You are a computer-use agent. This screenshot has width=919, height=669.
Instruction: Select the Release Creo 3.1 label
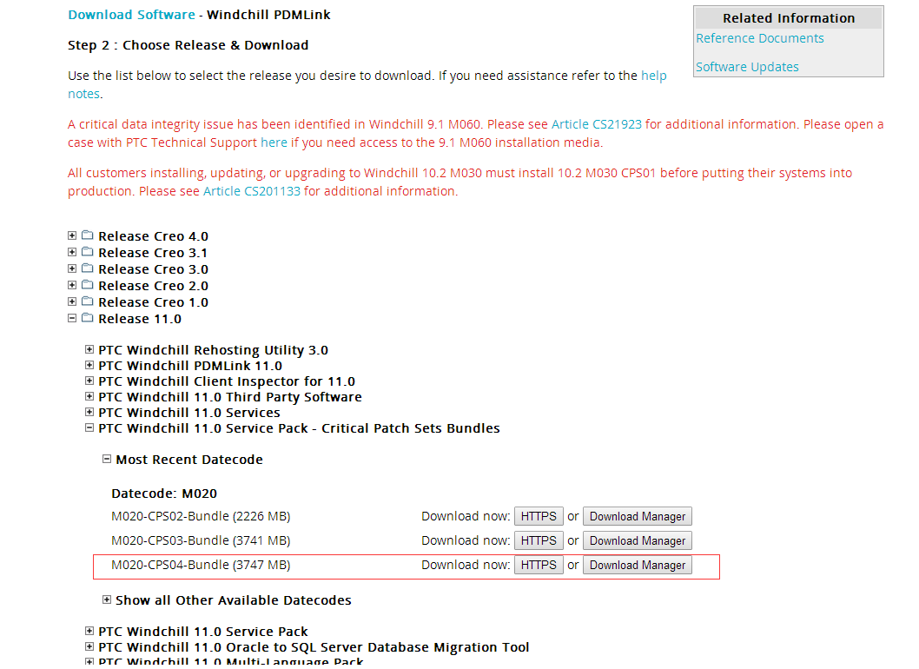click(153, 253)
